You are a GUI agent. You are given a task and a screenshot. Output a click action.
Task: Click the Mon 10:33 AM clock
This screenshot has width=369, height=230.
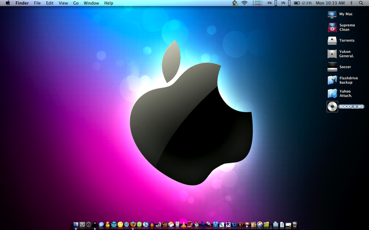[x=330, y=3]
